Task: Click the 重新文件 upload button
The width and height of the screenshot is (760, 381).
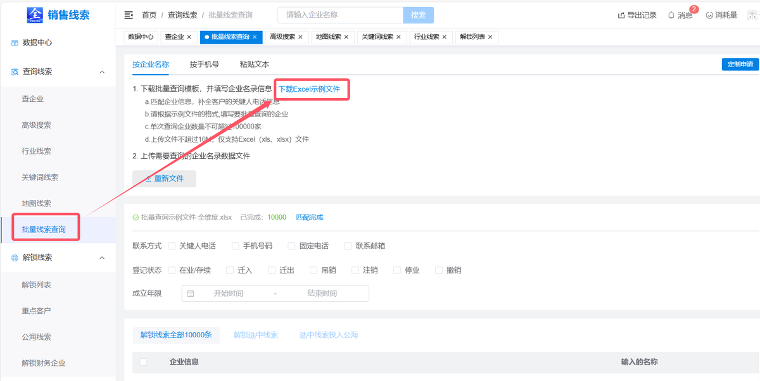Action: (x=164, y=178)
